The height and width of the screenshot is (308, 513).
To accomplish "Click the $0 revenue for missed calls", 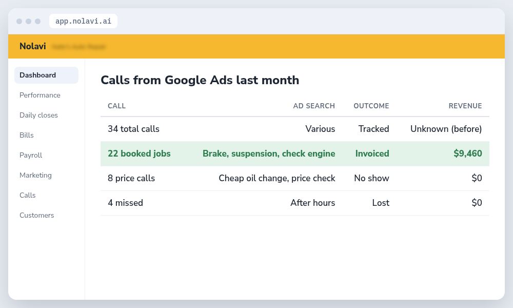I will pyautogui.click(x=477, y=203).
